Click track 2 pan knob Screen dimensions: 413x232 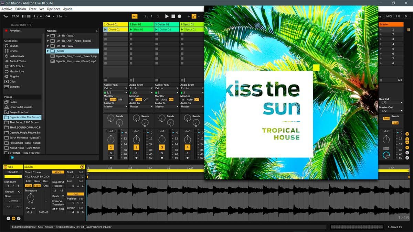(x=136, y=139)
